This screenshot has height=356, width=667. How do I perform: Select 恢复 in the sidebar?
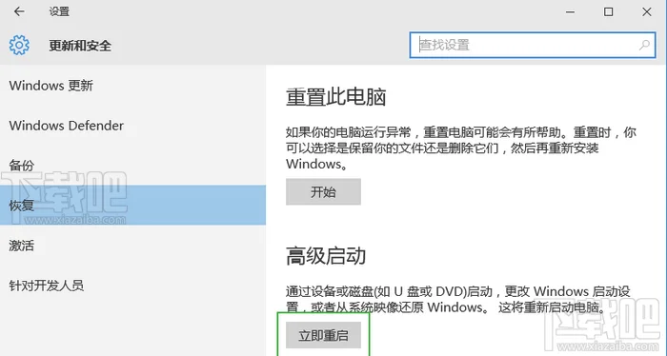(132, 205)
